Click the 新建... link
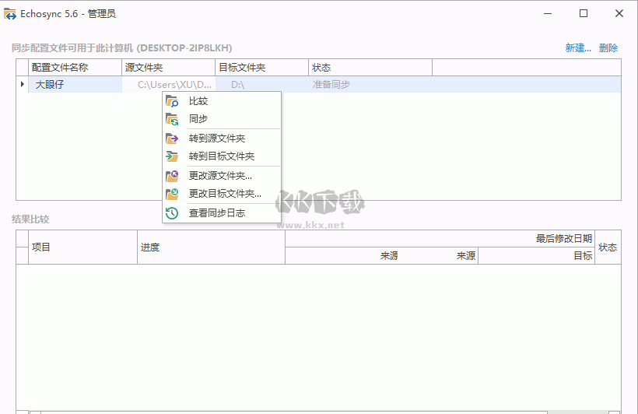 (578, 48)
